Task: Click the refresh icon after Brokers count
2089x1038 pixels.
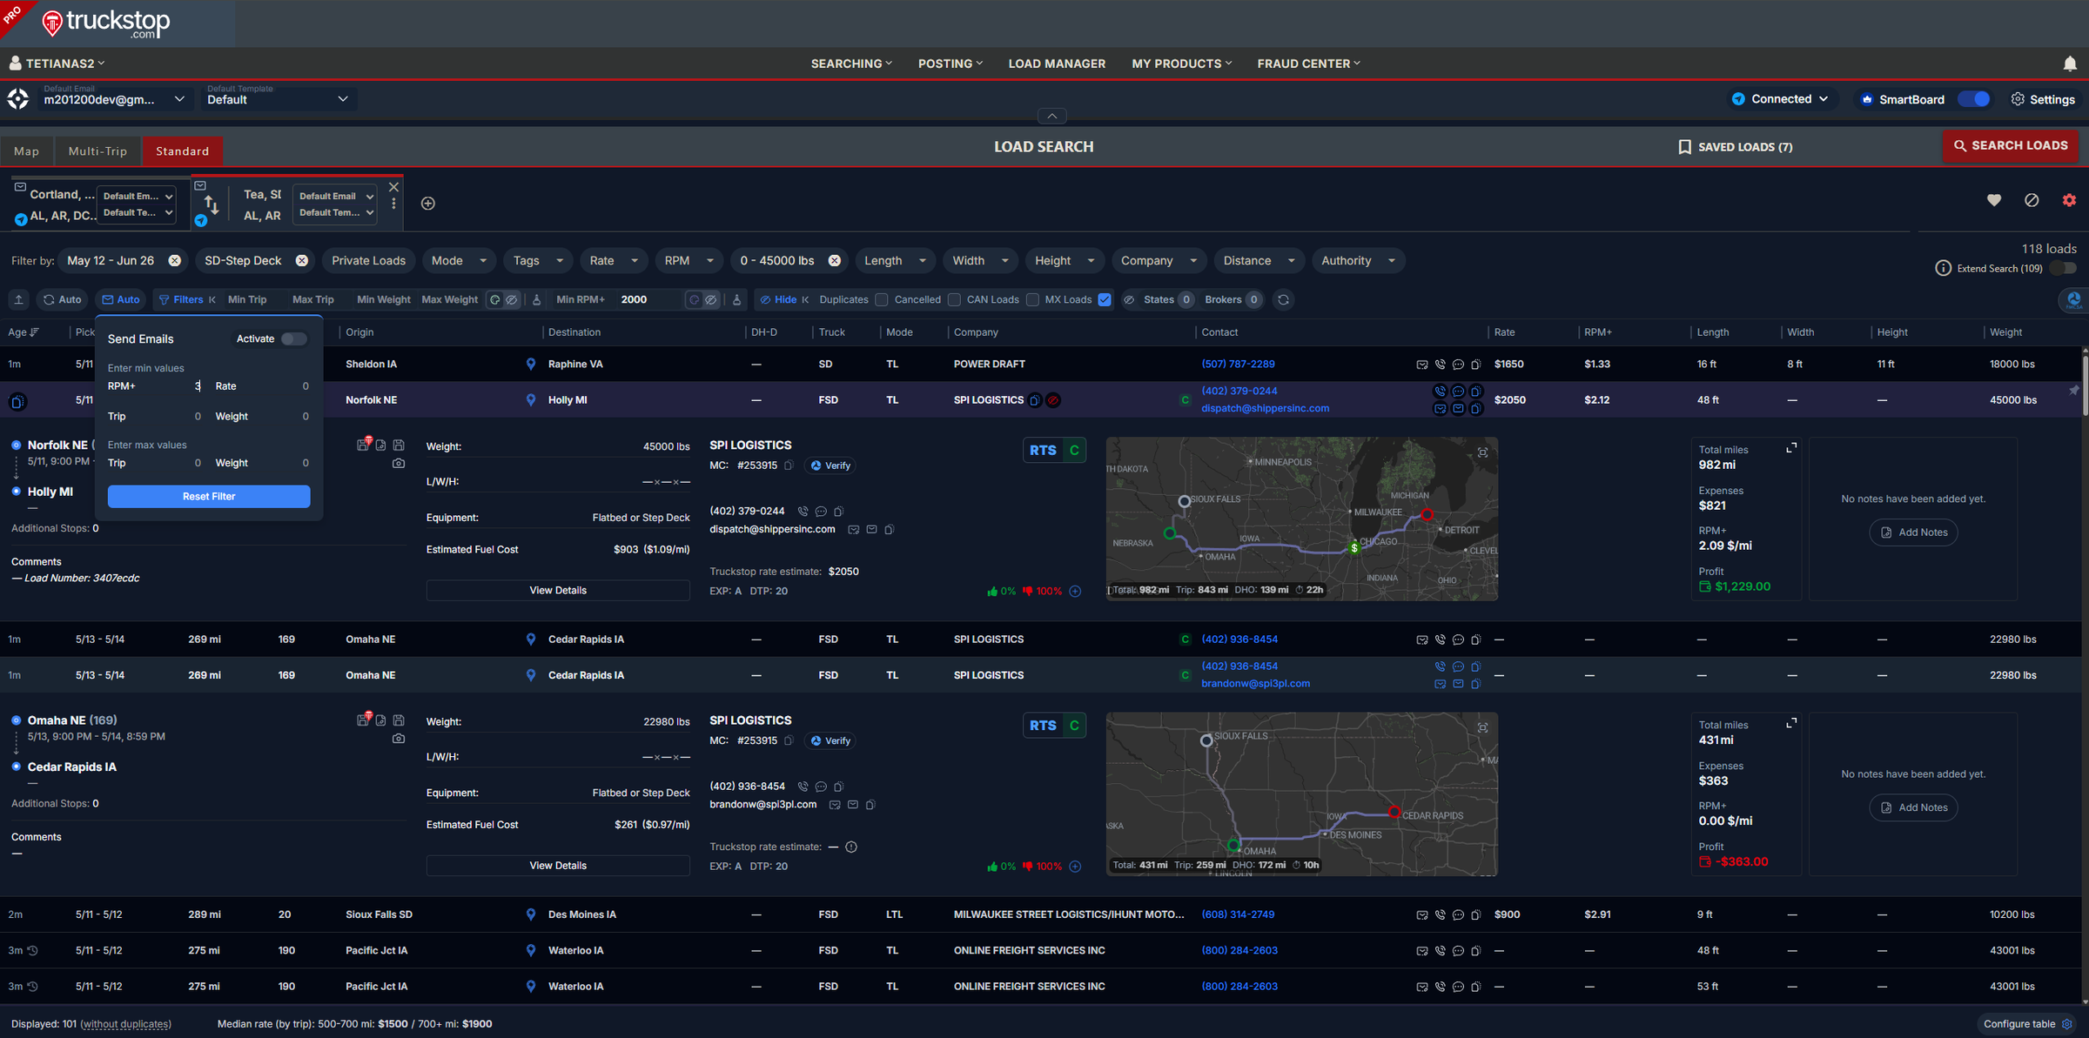Action: 1283,299
